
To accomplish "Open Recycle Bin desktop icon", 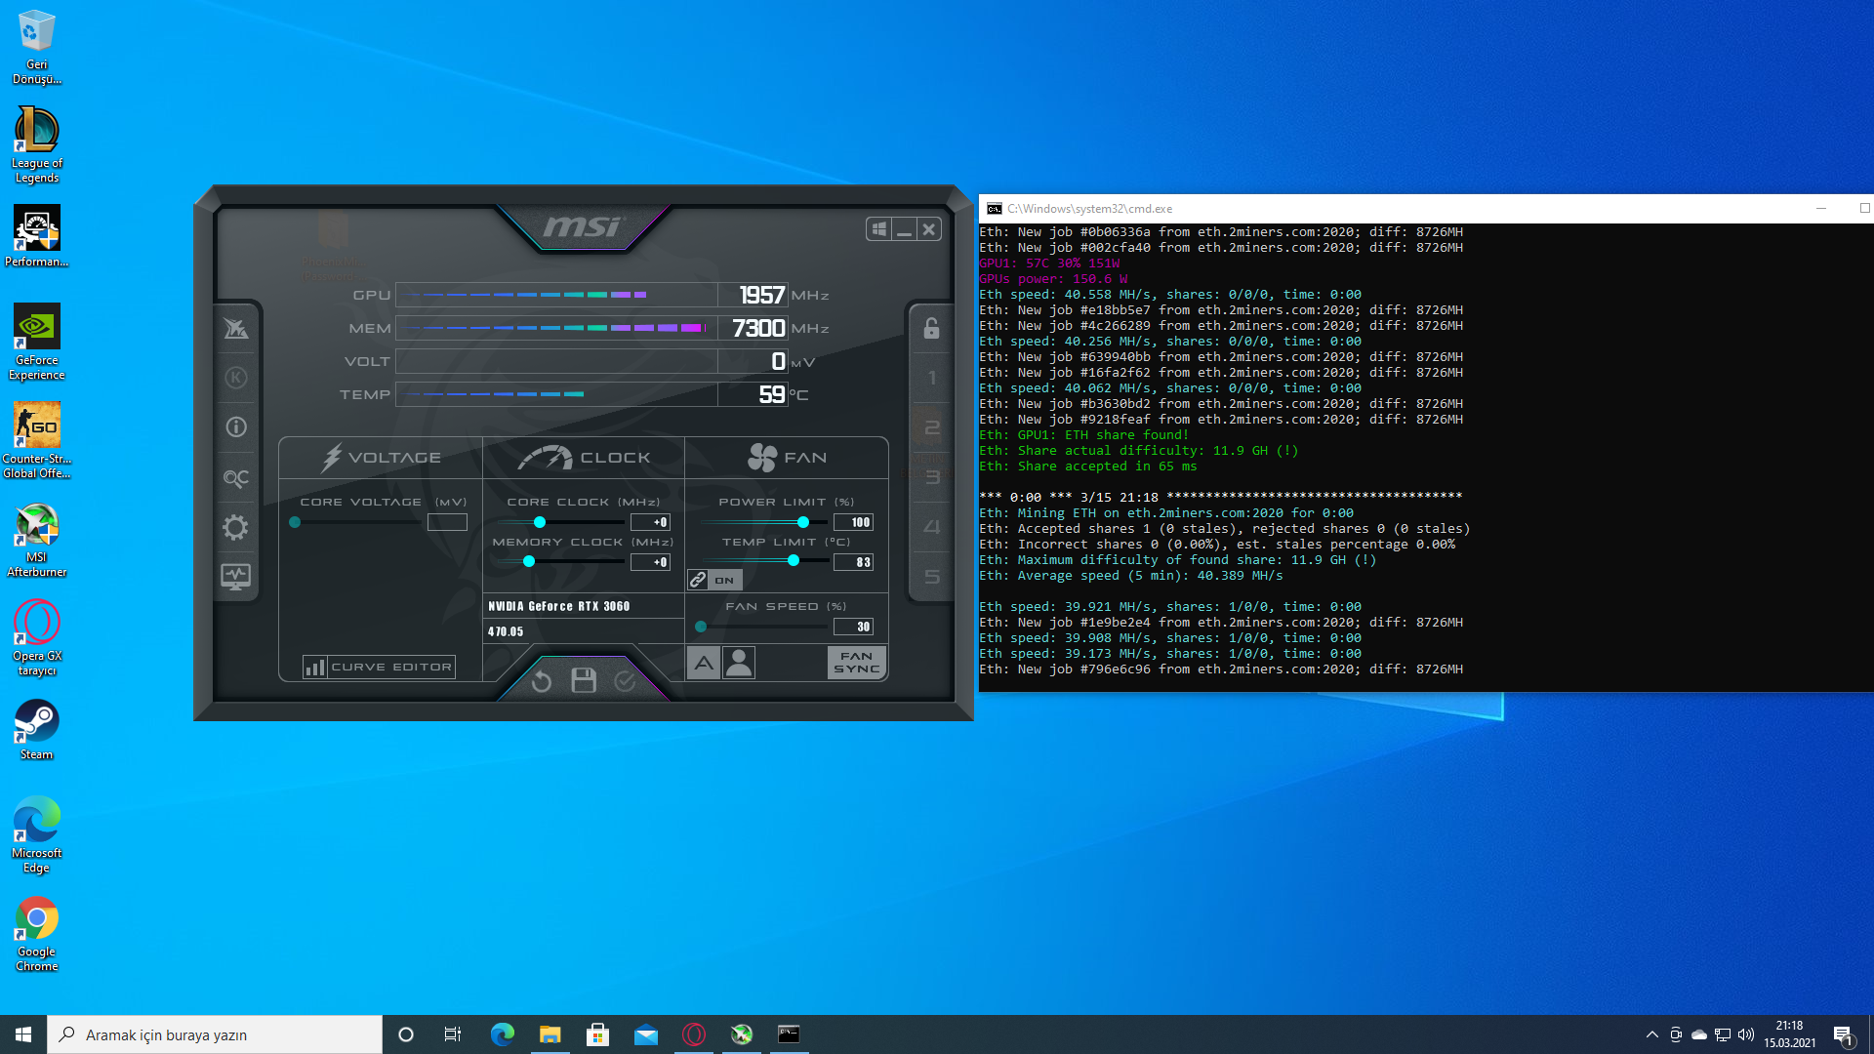I will click(37, 47).
